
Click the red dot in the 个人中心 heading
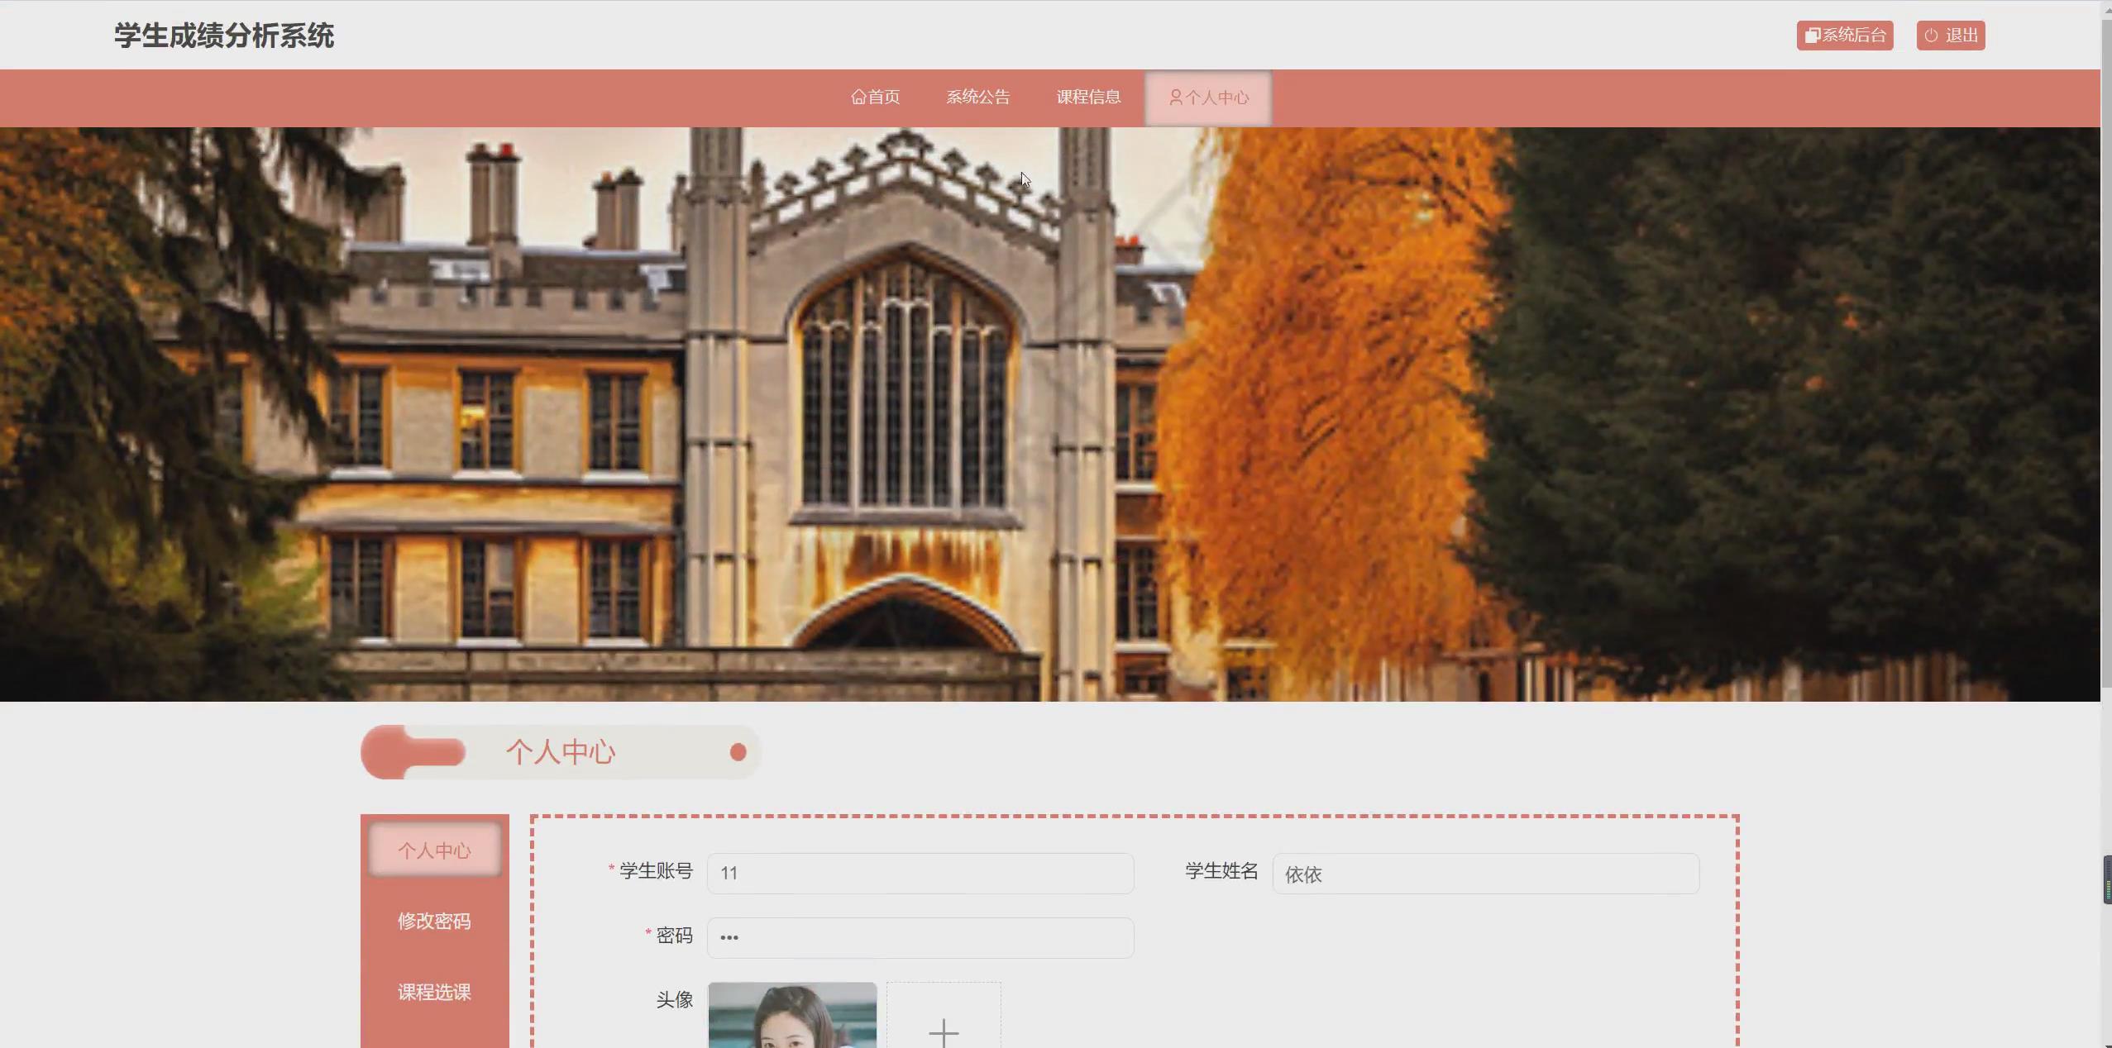click(x=738, y=752)
